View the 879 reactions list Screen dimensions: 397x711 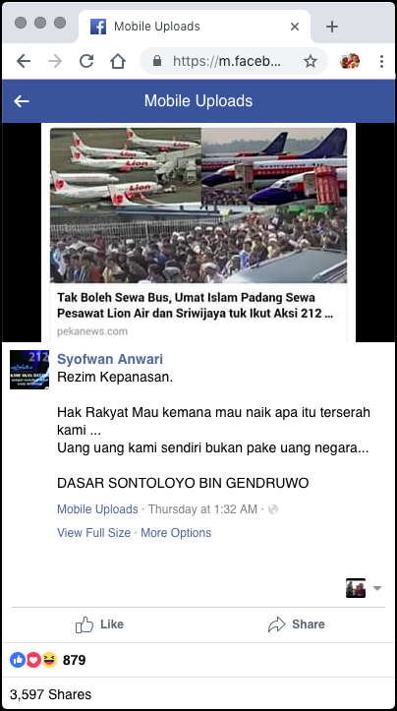pyautogui.click(x=47, y=660)
